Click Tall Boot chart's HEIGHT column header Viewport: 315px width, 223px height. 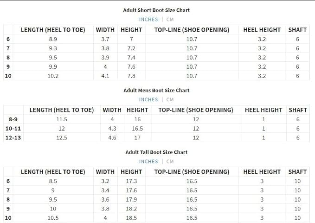(x=131, y=172)
